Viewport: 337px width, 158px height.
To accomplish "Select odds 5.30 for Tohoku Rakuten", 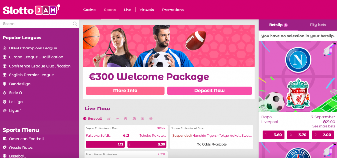I will pyautogui.click(x=147, y=144).
